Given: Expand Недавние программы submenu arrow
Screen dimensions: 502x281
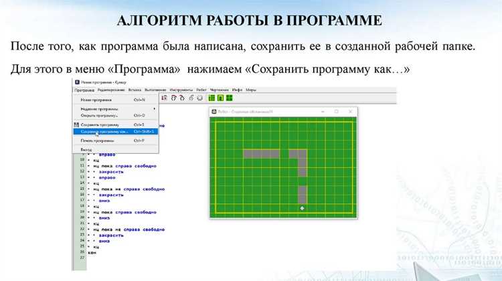Looking at the screenshot, I should tap(155, 109).
